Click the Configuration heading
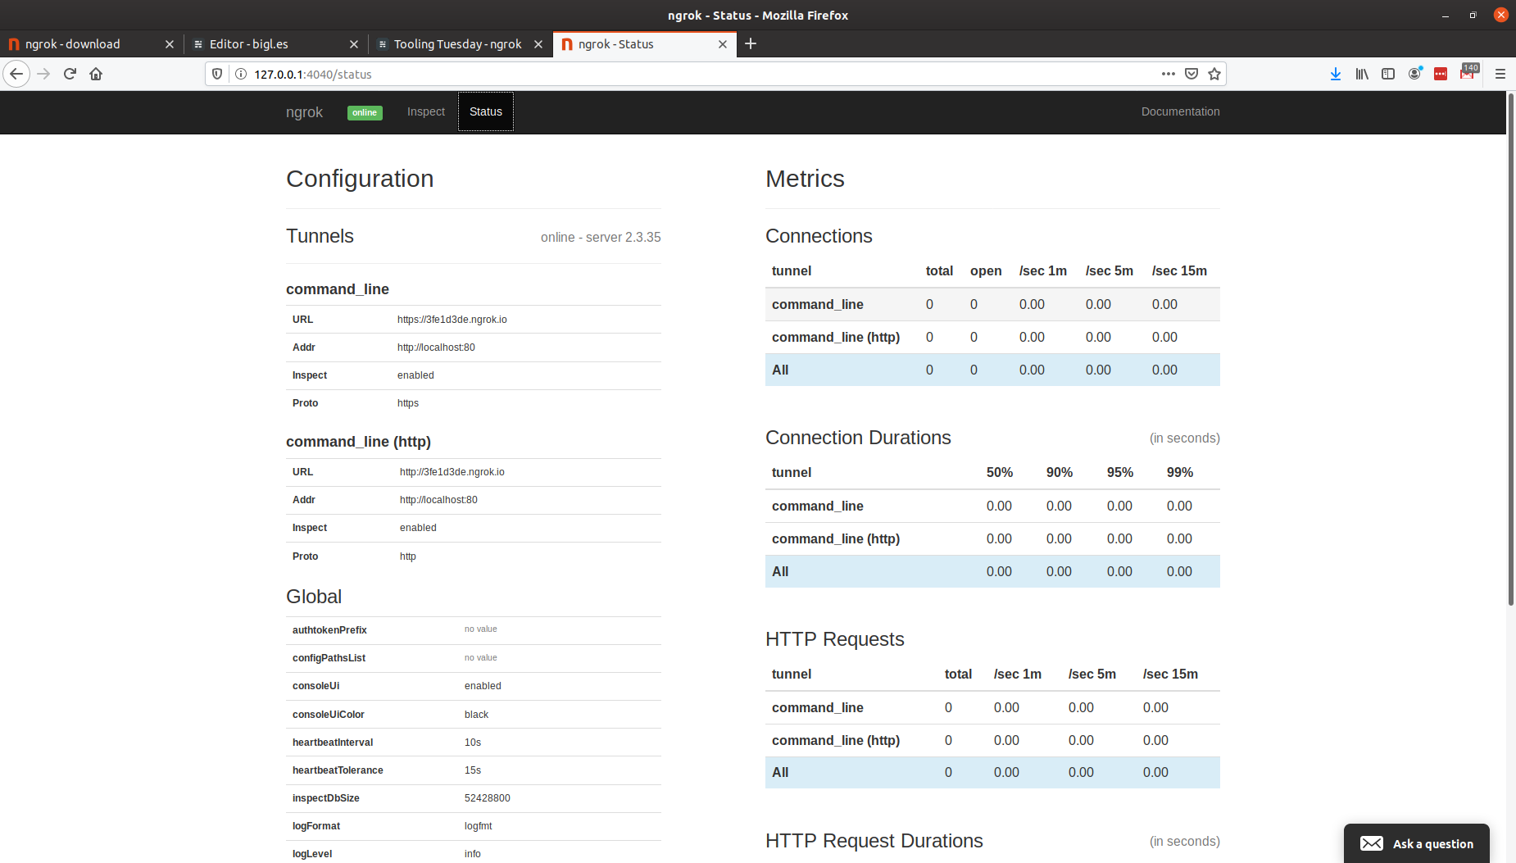The width and height of the screenshot is (1516, 863). tap(360, 179)
